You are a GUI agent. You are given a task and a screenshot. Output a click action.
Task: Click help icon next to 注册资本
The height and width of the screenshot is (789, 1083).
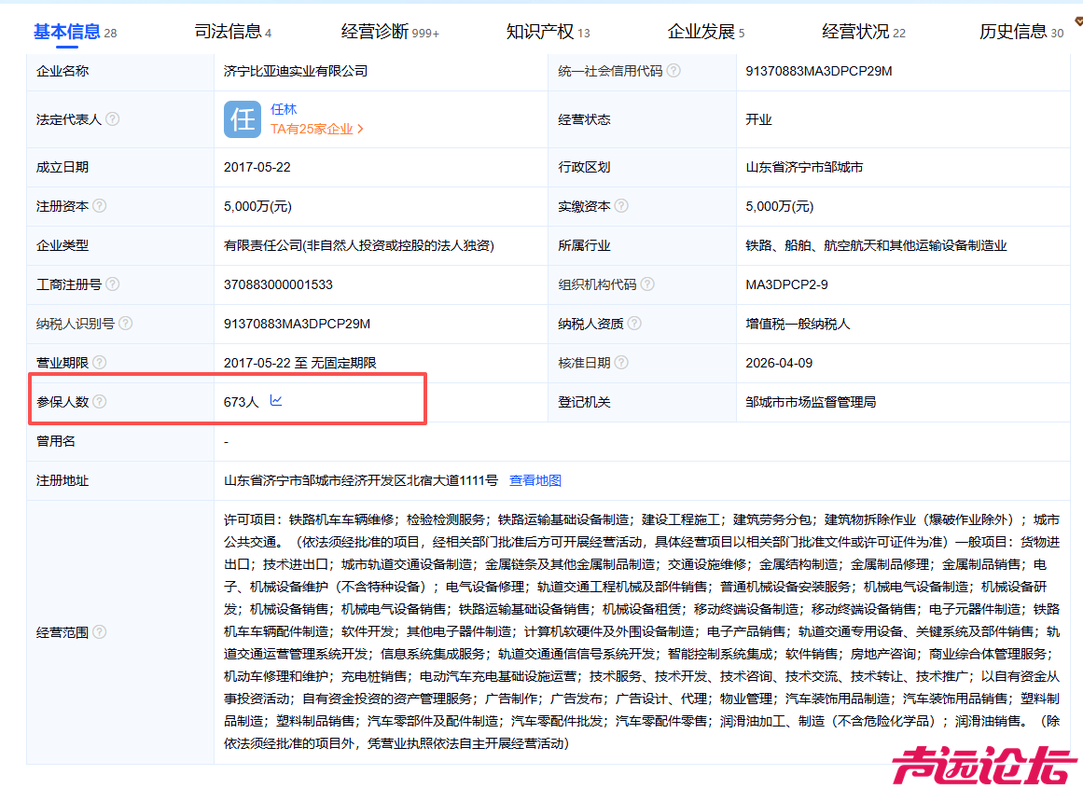pyautogui.click(x=99, y=206)
